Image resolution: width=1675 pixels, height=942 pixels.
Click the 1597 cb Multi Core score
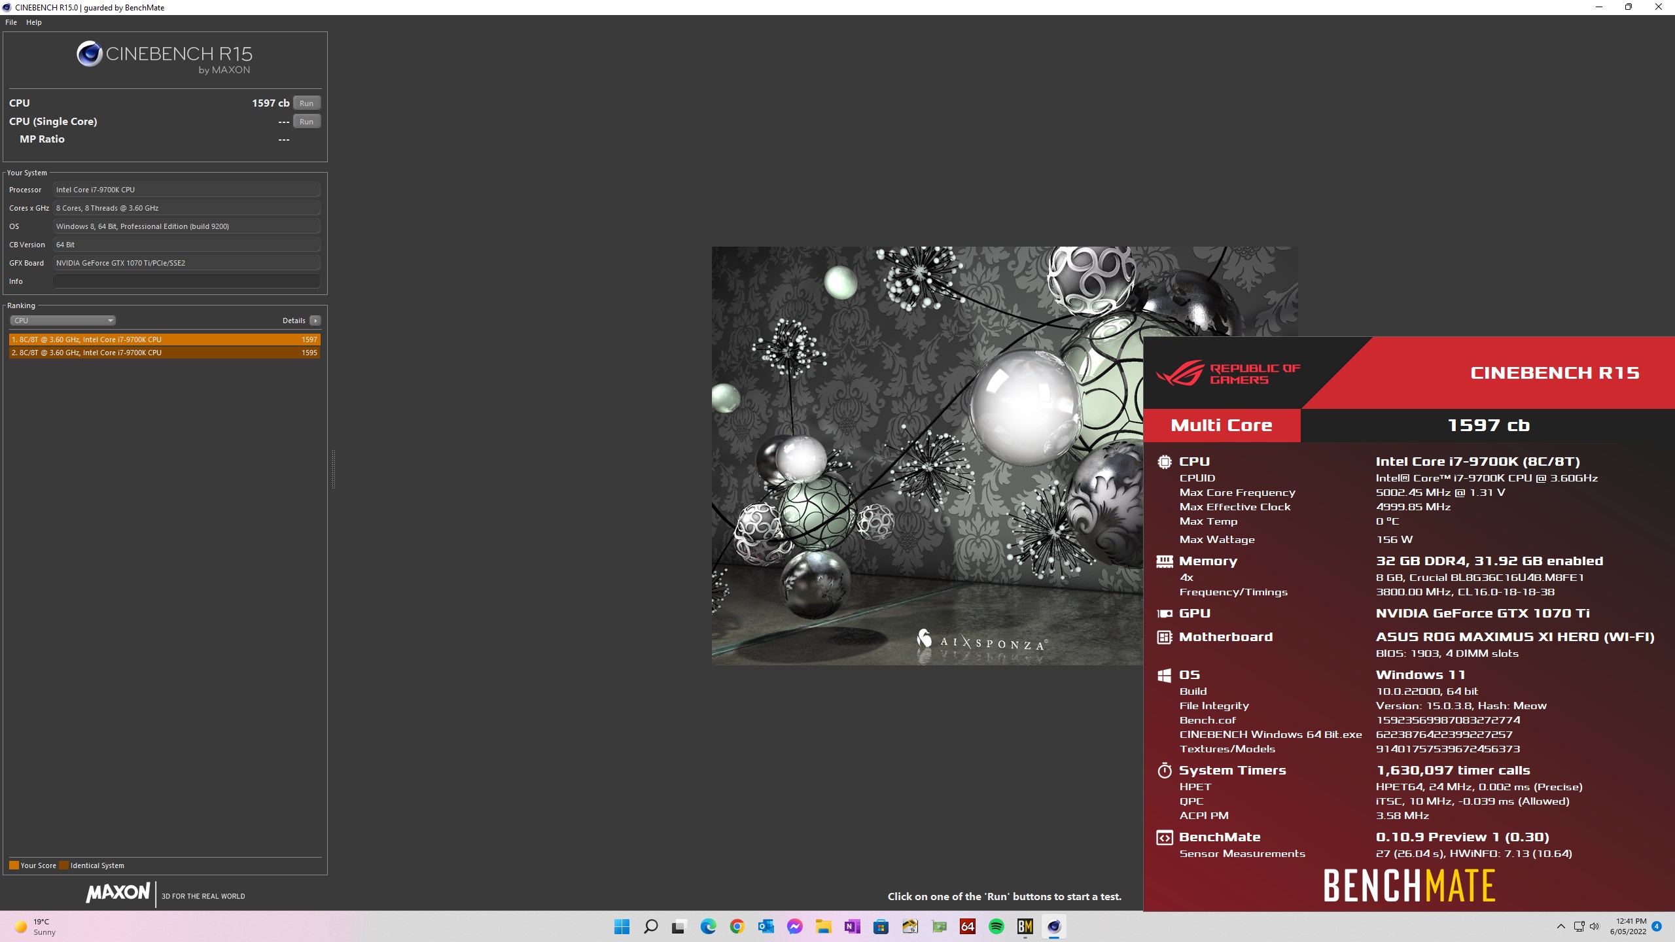pos(1489,425)
